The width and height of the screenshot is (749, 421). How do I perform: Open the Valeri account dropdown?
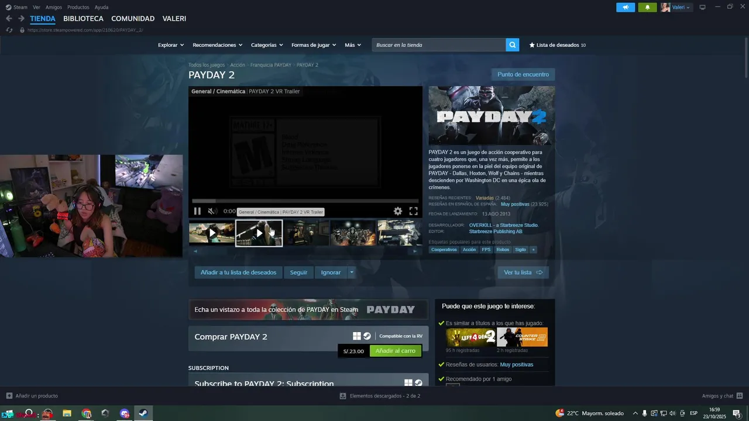click(676, 8)
